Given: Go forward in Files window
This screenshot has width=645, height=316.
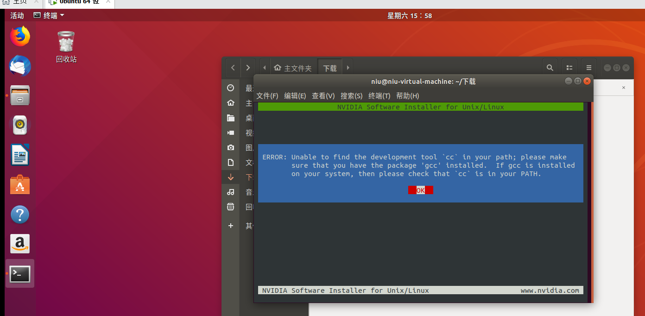Looking at the screenshot, I should [248, 68].
